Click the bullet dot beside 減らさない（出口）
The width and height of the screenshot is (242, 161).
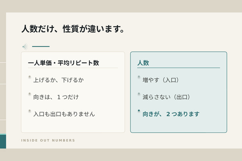point(139,94)
